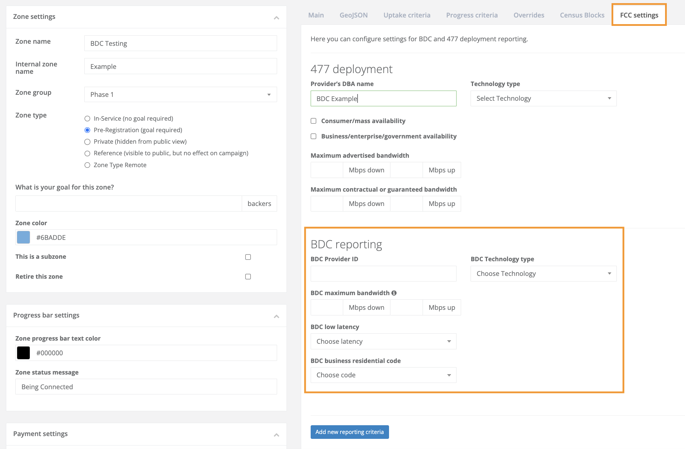Screen dimensions: 685x449
Task: Click the blue zone color swatch
Action: 23,237
